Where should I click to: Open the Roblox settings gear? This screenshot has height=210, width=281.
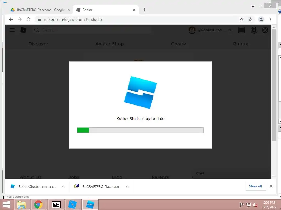tap(265, 30)
